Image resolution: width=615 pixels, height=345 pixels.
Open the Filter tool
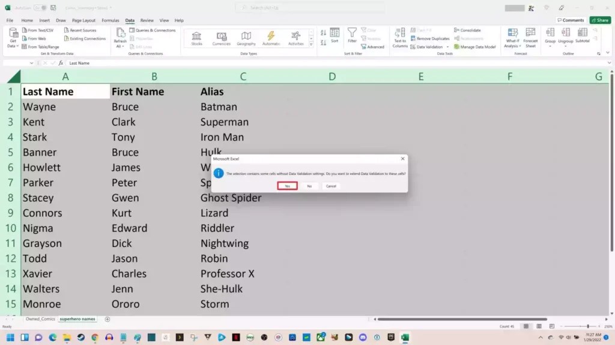[352, 35]
